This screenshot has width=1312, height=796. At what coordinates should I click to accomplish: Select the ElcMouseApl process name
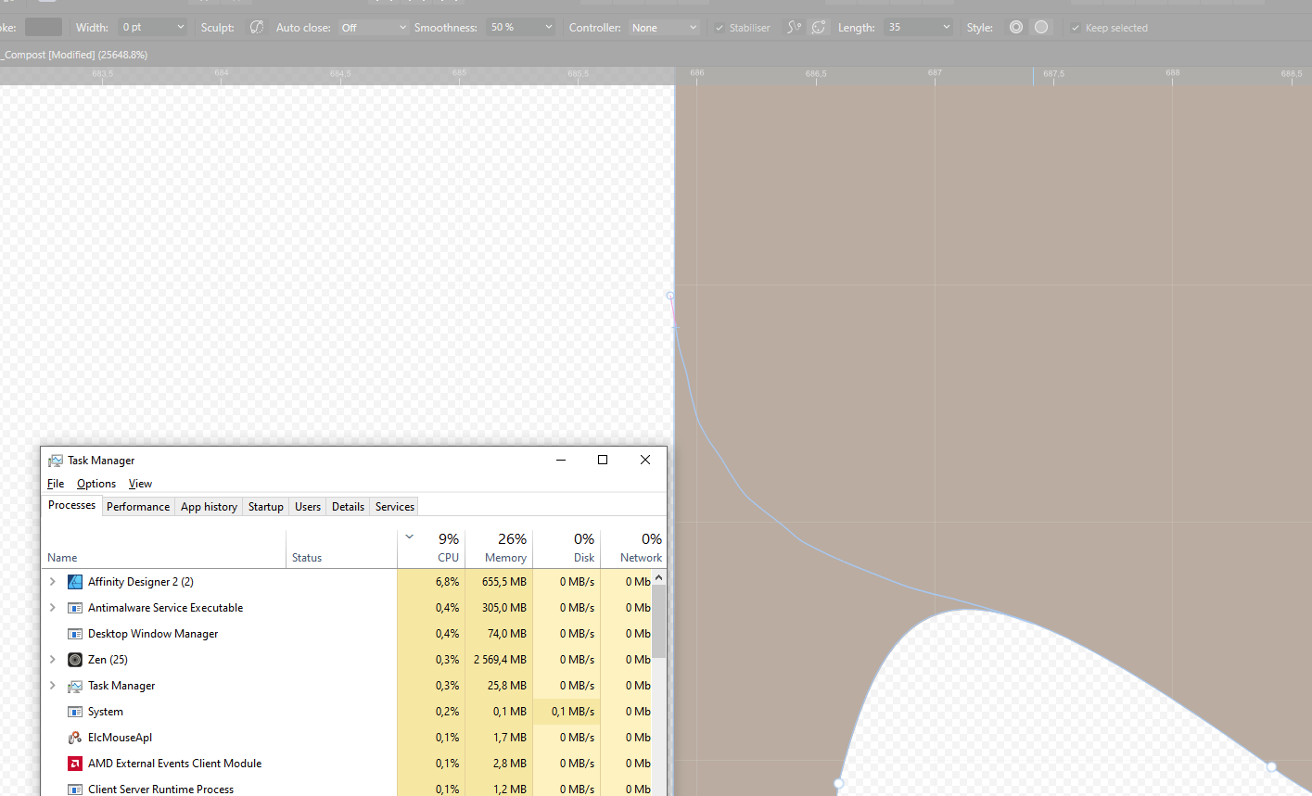point(121,738)
